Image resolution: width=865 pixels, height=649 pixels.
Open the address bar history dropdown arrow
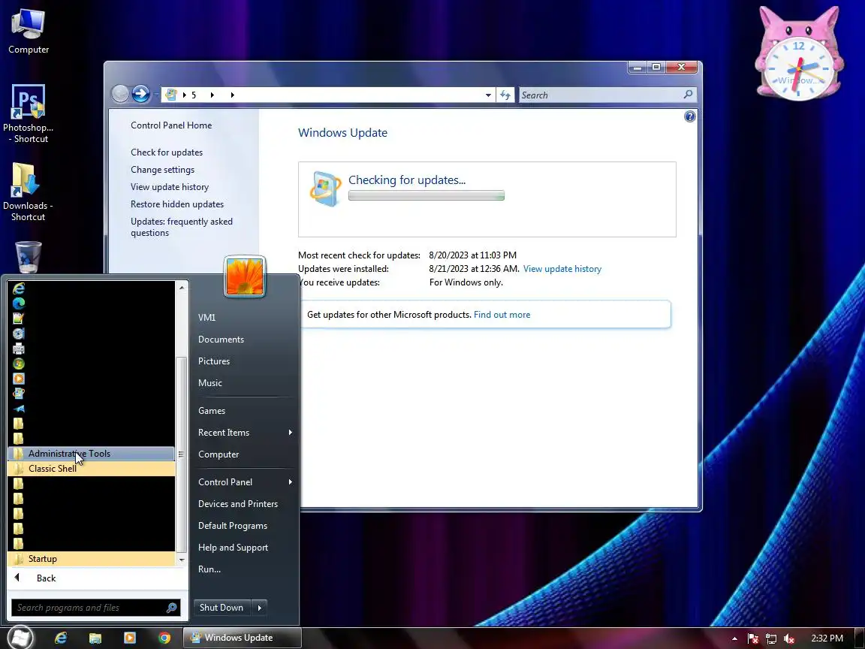[488, 95]
